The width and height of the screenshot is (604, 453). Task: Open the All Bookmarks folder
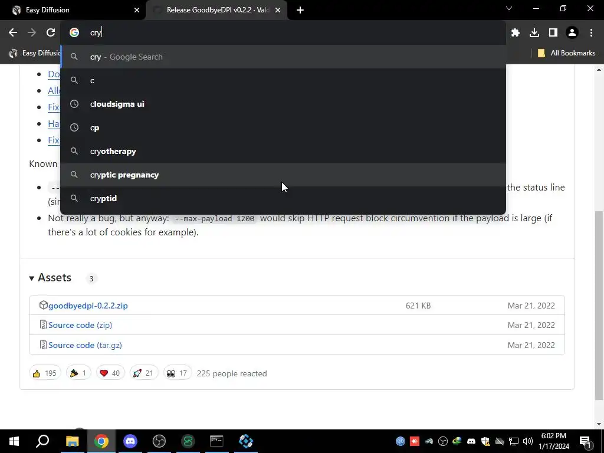(x=566, y=53)
